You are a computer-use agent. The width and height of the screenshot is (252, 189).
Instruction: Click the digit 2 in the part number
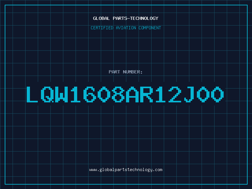[175, 94]
